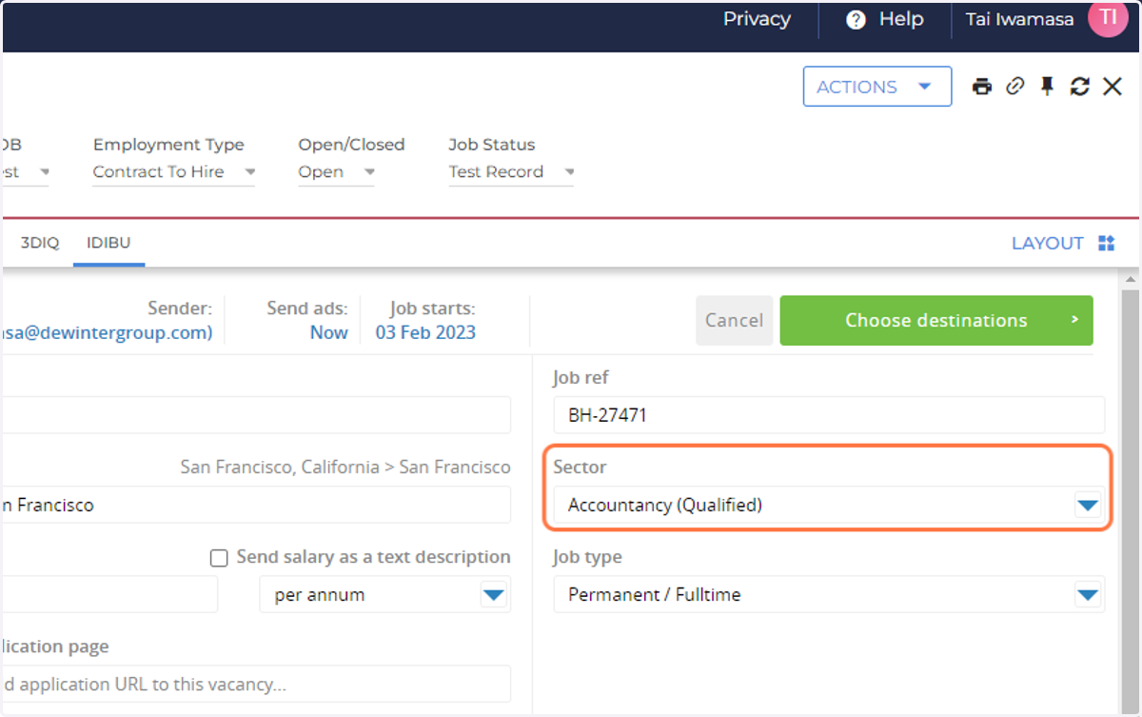This screenshot has height=717, width=1142.
Task: Refresh the record using the refresh icon
Action: [1079, 87]
